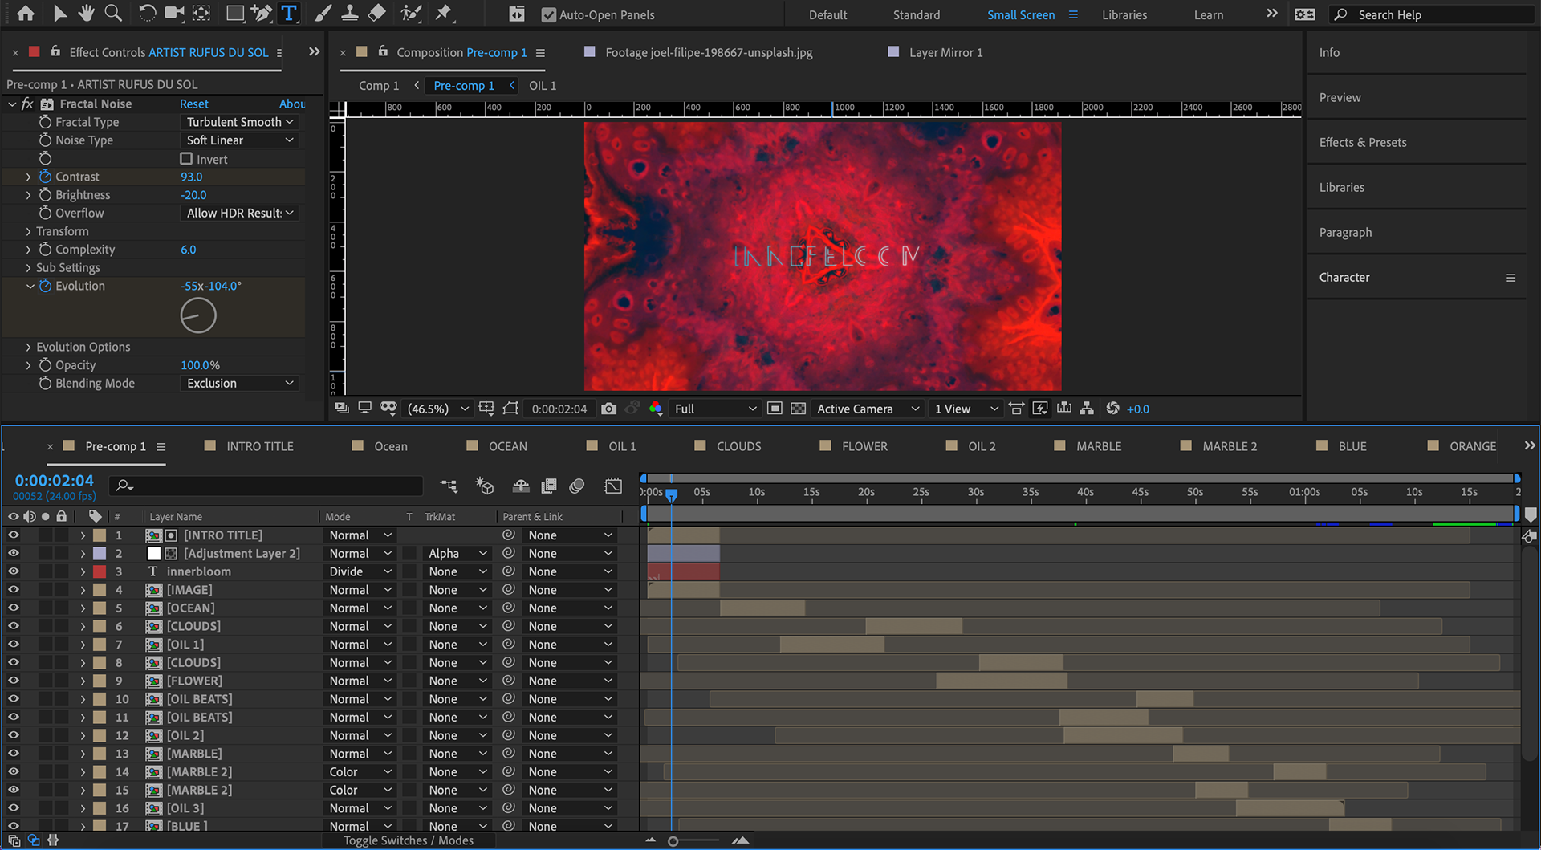Image resolution: width=1541 pixels, height=850 pixels.
Task: Switch to the INTRO TITLE timeline tab
Action: (259, 446)
